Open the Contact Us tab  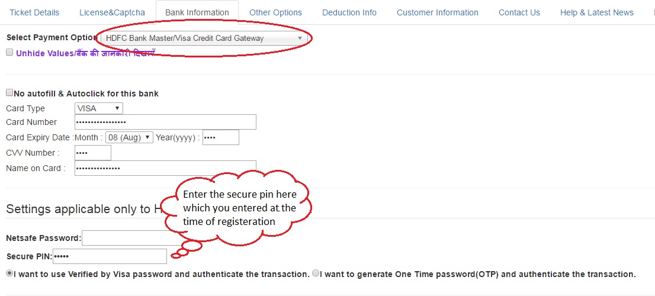tap(519, 12)
